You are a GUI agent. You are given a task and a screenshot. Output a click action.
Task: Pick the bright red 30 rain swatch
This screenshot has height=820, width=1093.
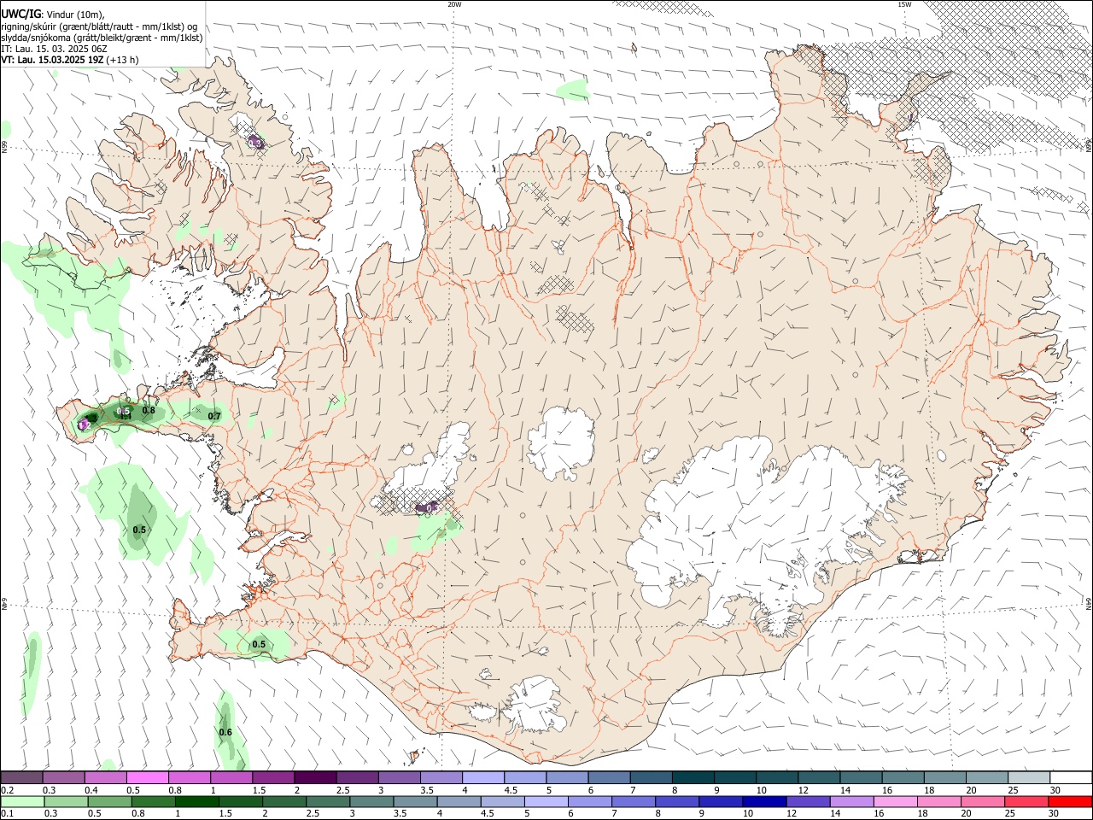1070,801
